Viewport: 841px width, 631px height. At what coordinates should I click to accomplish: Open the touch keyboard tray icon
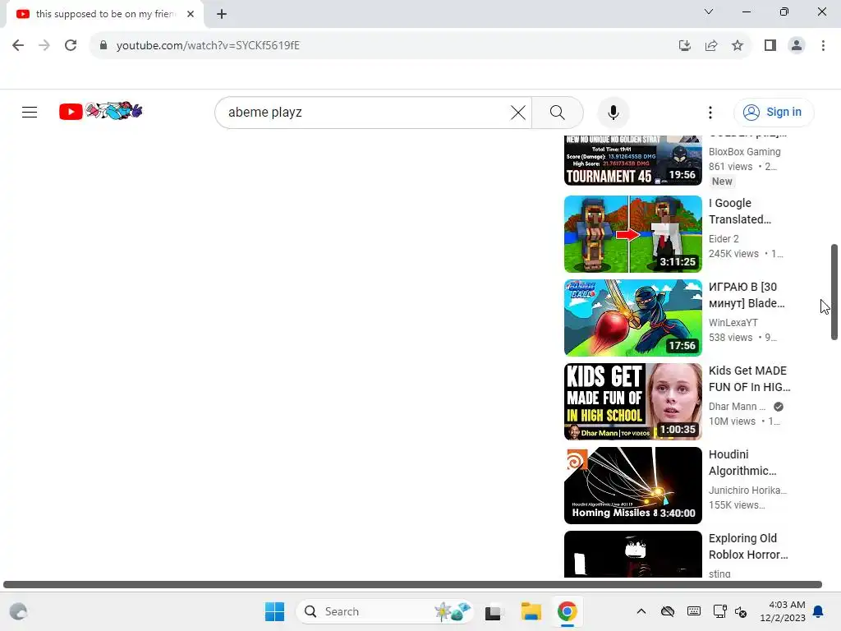coord(693,611)
